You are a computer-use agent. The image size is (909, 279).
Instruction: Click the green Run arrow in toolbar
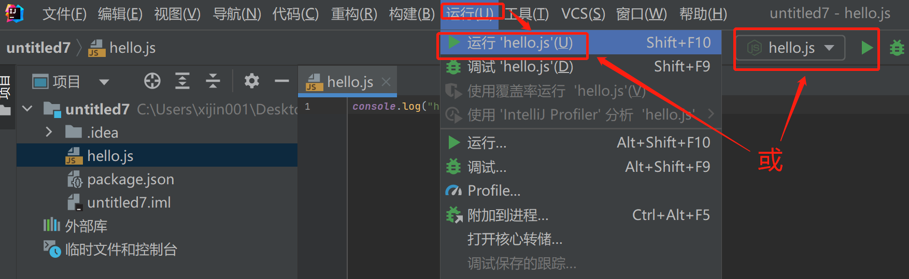pyautogui.click(x=867, y=48)
